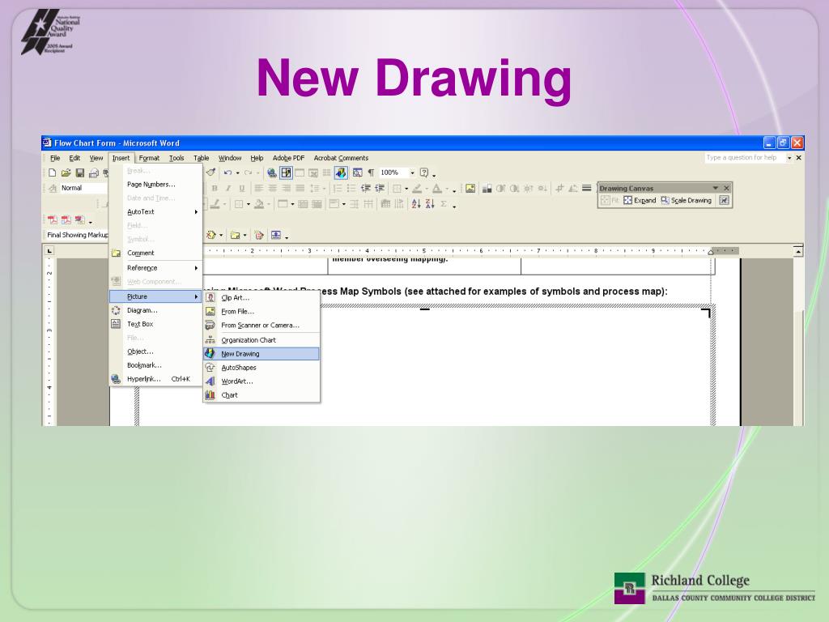Click the Save floppy disk icon
829x622 pixels.
click(80, 173)
